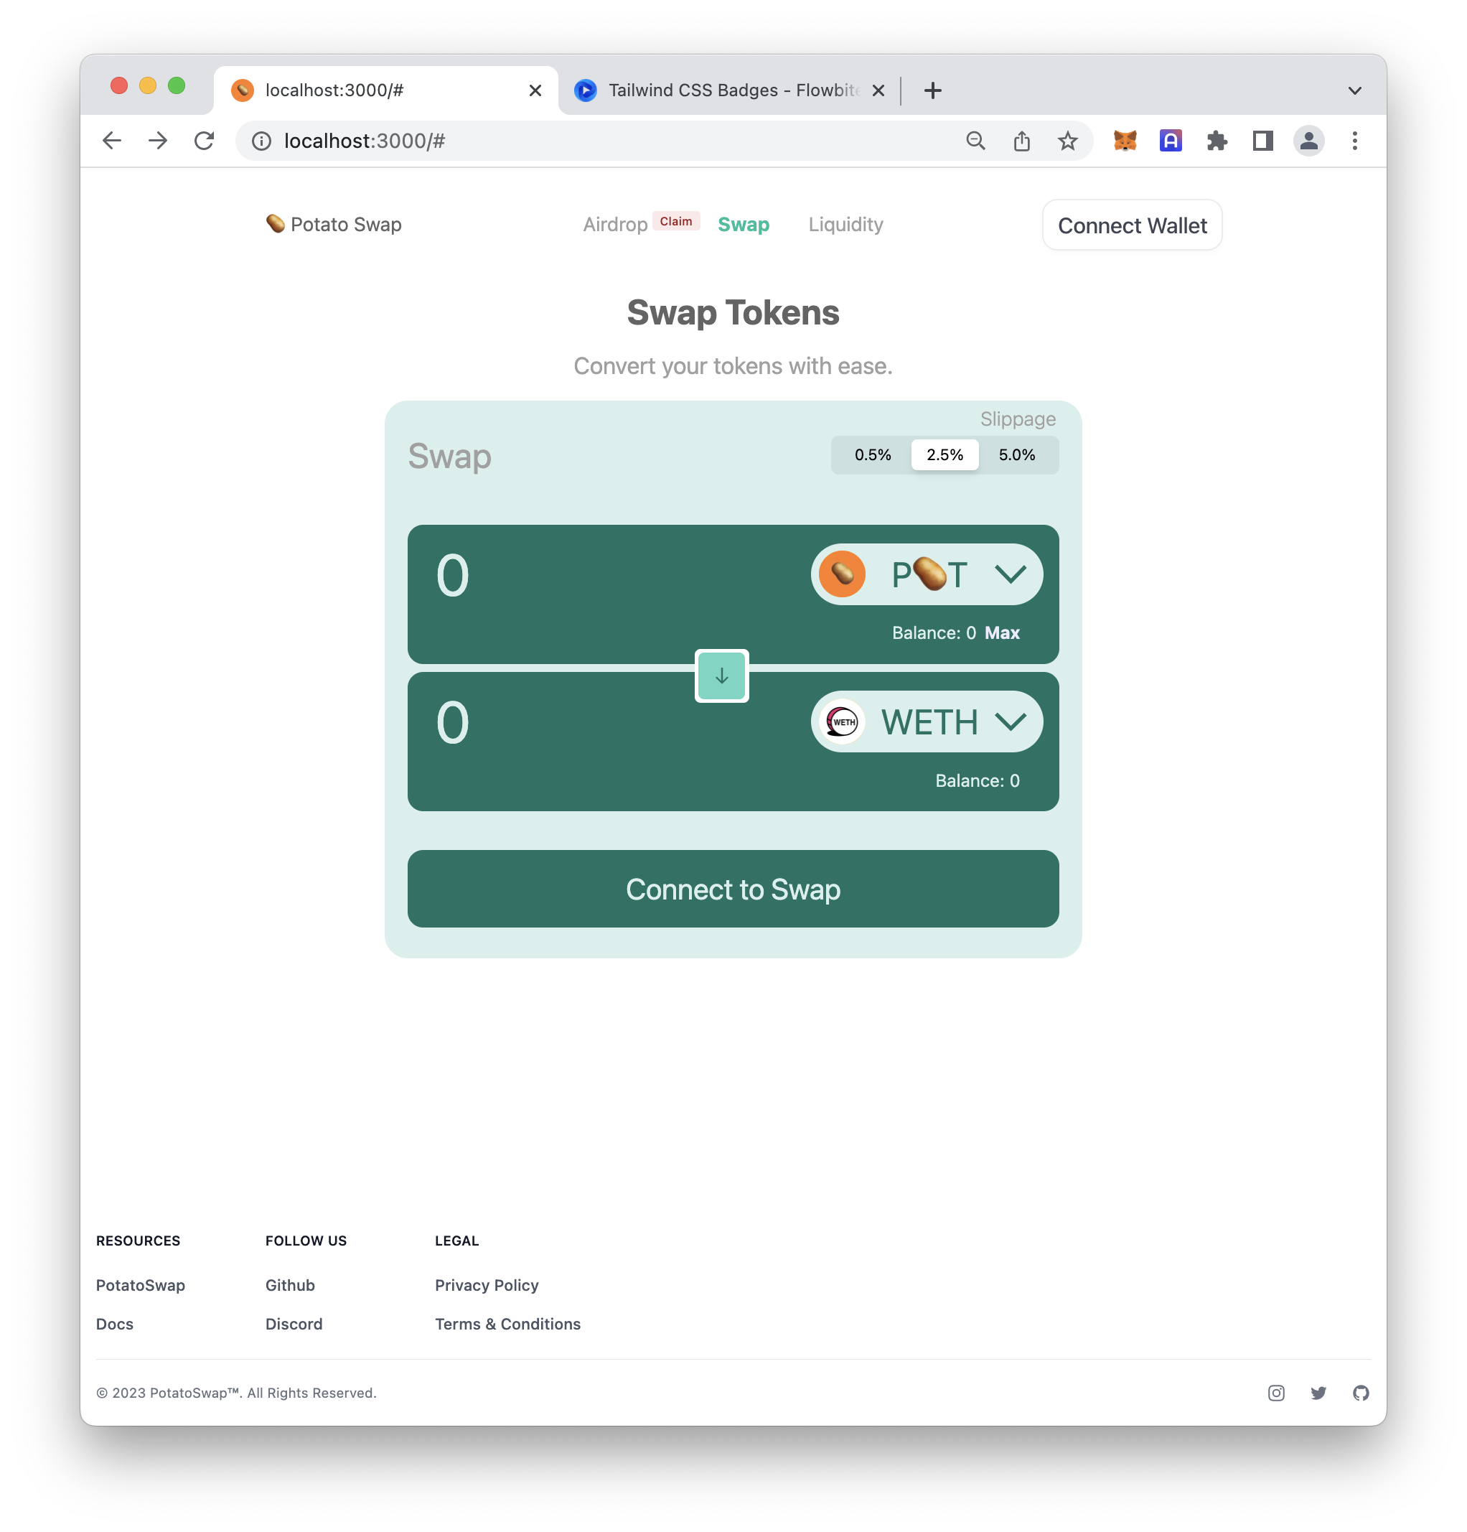The width and height of the screenshot is (1467, 1532).
Task: Open the POT token selector dropdown
Action: pyautogui.click(x=926, y=574)
